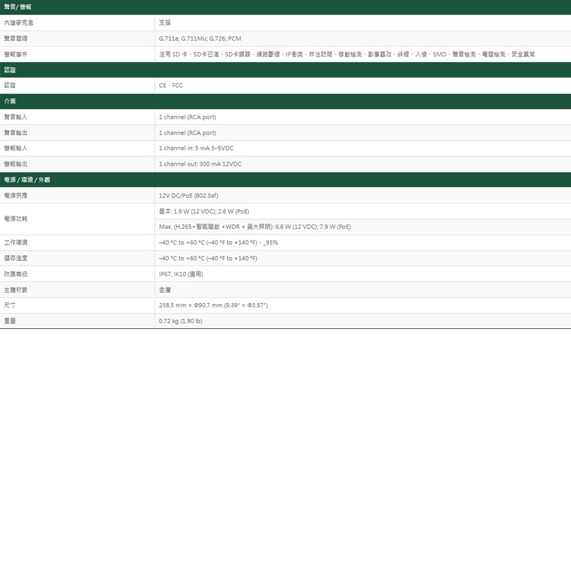
Task: Select the 電源供應 label
Action: tap(15, 195)
